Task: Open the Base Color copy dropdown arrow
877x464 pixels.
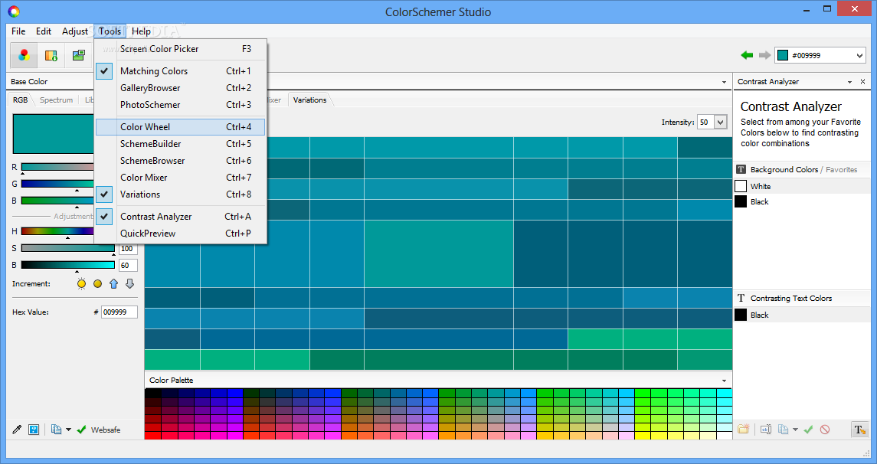Action: coord(68,430)
